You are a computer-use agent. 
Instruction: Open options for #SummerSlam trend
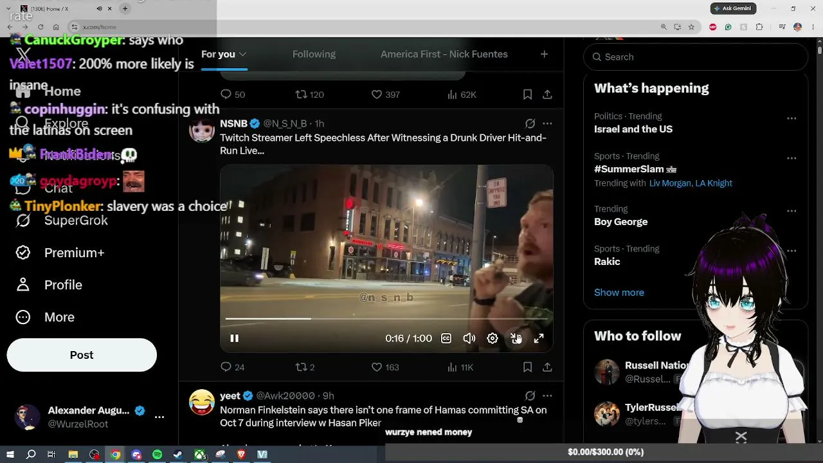click(791, 158)
